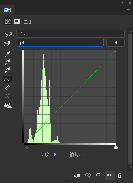Pick the black point eyedropper

pos(8,54)
